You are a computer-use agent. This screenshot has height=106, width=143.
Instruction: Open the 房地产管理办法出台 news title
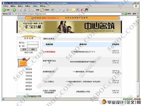point(49,62)
